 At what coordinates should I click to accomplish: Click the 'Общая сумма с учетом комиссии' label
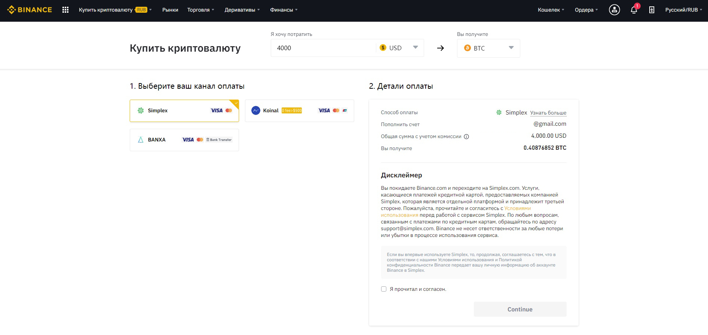pyautogui.click(x=421, y=136)
